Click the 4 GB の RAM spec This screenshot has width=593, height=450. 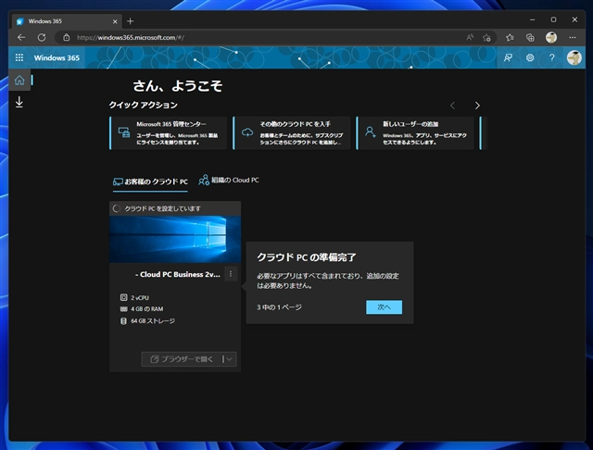[x=147, y=309]
